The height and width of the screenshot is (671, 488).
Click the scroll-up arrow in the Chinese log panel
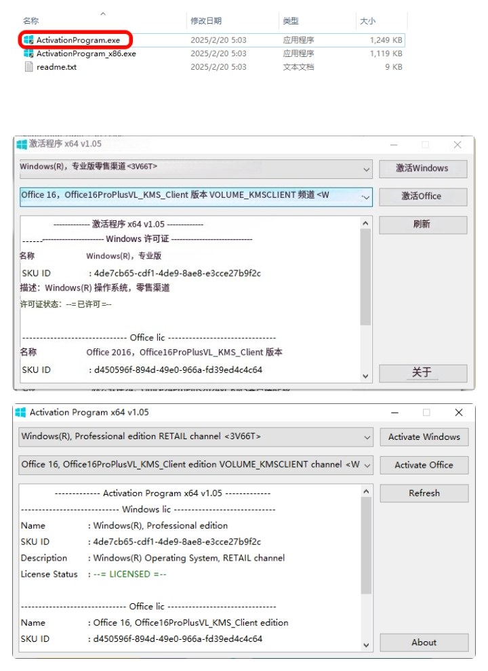coord(366,223)
